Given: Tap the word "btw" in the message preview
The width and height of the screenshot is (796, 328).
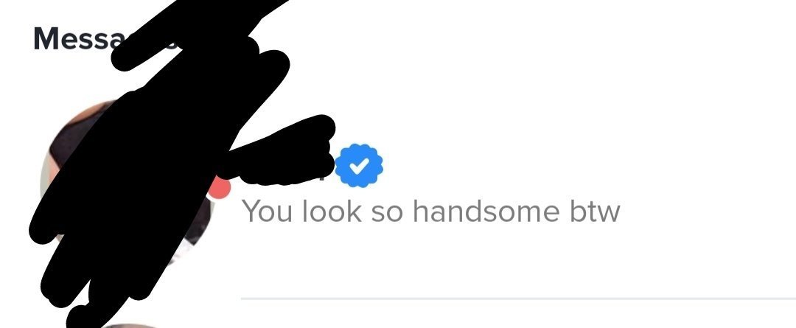Looking at the screenshot, I should click(x=595, y=212).
